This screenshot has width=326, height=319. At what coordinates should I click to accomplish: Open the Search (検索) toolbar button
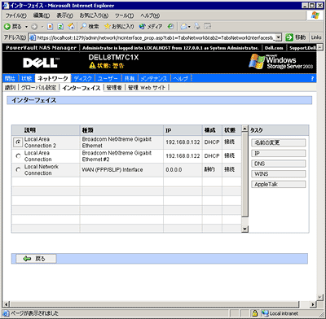(x=90, y=26)
